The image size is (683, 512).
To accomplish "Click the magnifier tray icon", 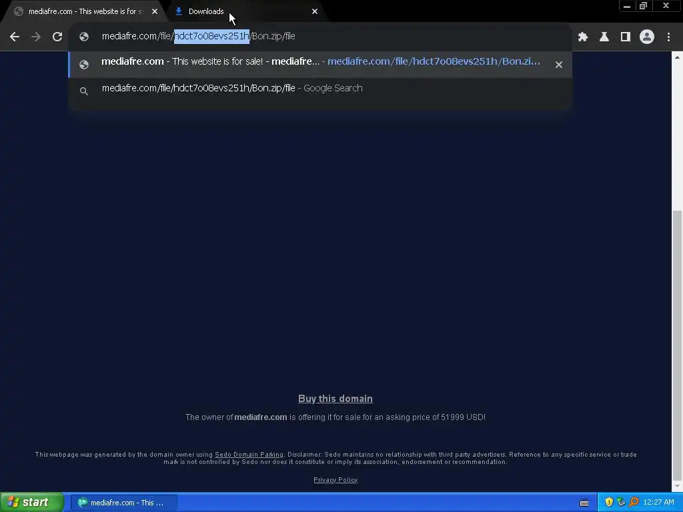I will click(x=634, y=503).
